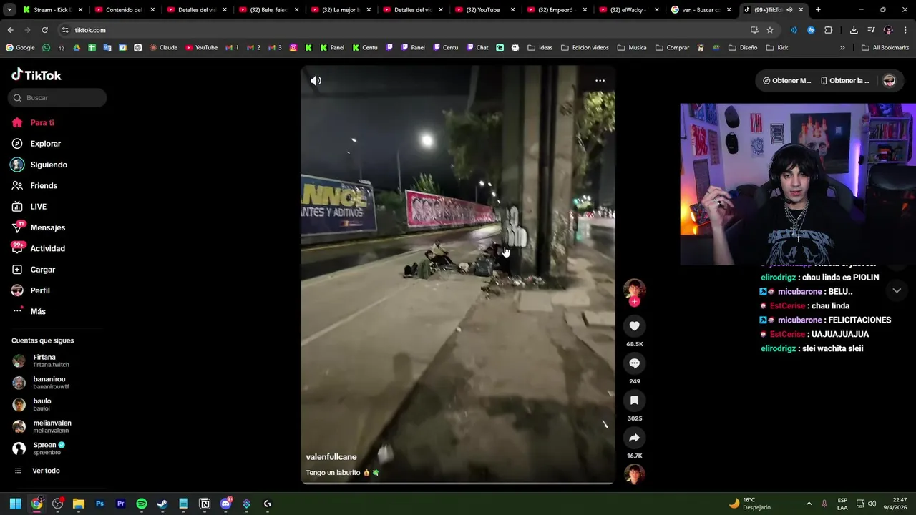Open Chrome three-dot menu
This screenshot has width=916, height=515.
pyautogui.click(x=906, y=30)
